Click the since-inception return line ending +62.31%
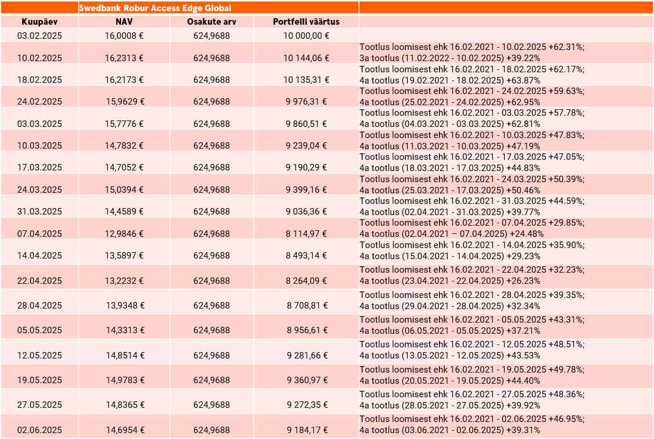The image size is (654, 439). pyautogui.click(x=472, y=47)
